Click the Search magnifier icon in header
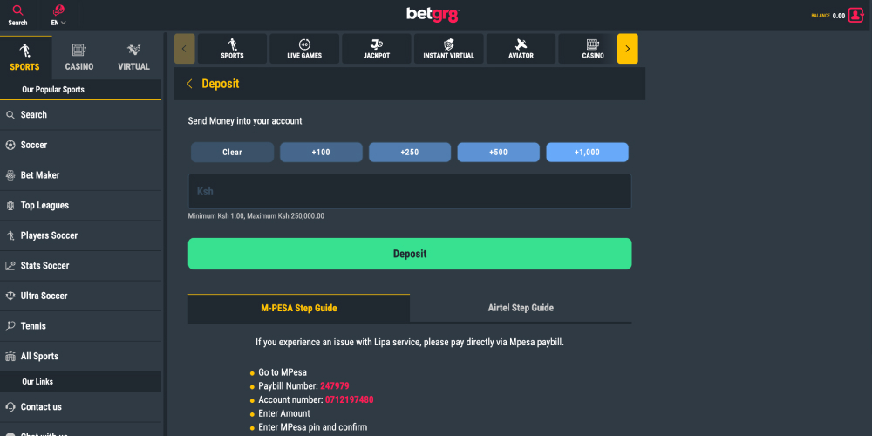The image size is (872, 436). click(x=17, y=10)
